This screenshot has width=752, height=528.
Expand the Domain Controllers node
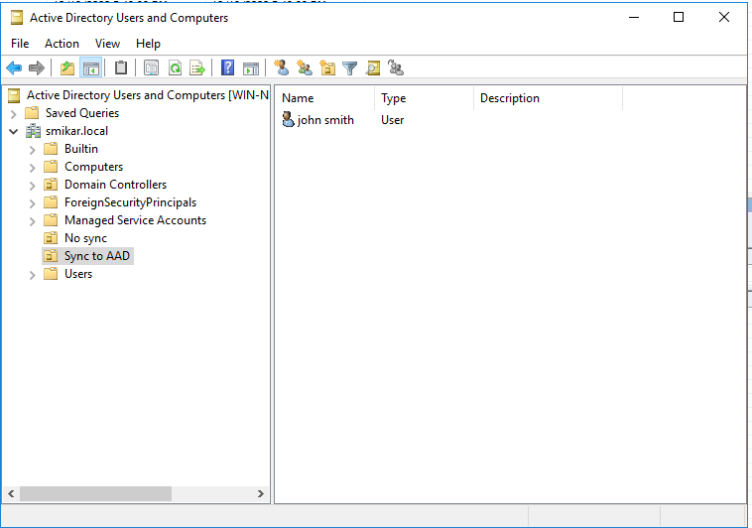(32, 186)
